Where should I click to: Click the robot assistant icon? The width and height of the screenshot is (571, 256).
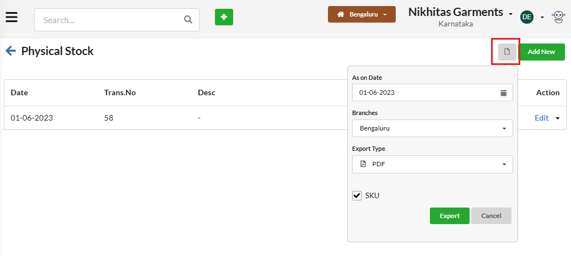point(558,17)
